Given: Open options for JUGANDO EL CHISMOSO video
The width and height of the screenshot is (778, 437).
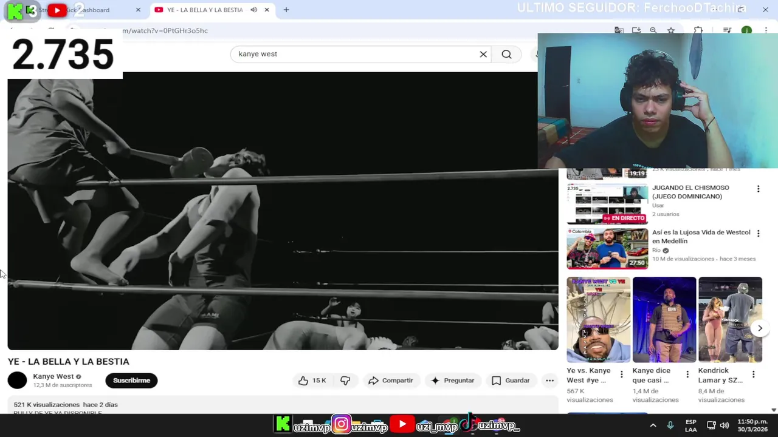Looking at the screenshot, I should pos(758,189).
